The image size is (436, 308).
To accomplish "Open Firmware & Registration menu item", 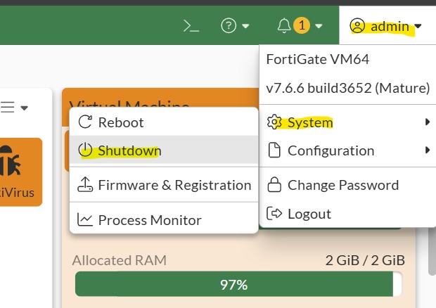I will [174, 186].
